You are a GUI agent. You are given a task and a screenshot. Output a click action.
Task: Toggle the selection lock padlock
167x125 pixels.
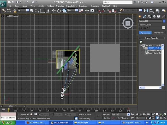click(x=31, y=114)
